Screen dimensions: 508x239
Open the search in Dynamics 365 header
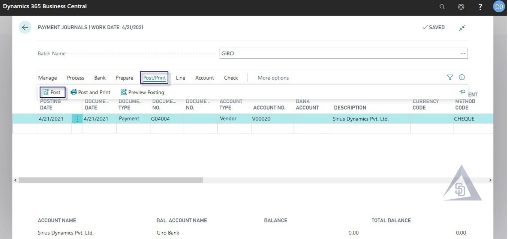point(442,6)
